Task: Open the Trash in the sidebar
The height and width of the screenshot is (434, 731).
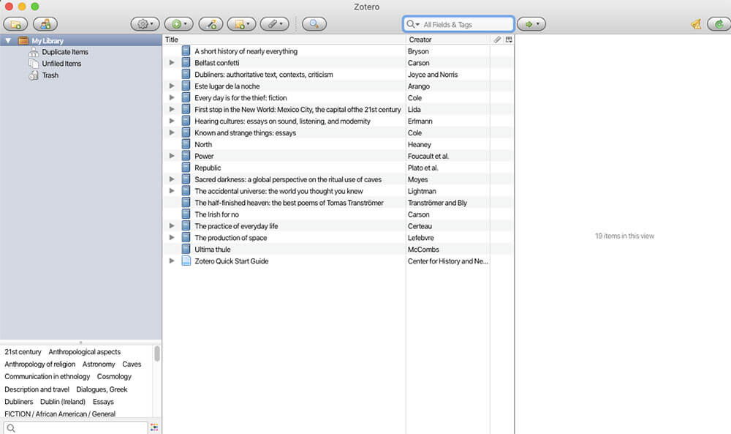Action: coord(50,75)
